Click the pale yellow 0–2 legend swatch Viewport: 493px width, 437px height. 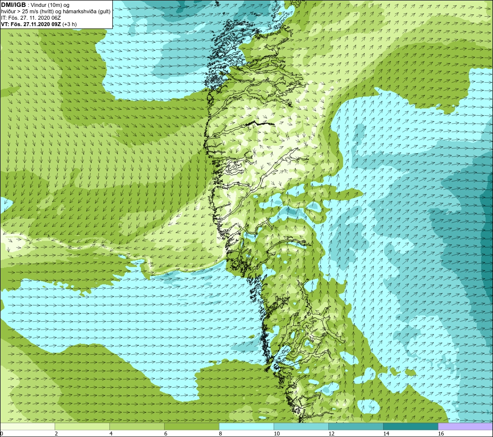click(x=27, y=426)
